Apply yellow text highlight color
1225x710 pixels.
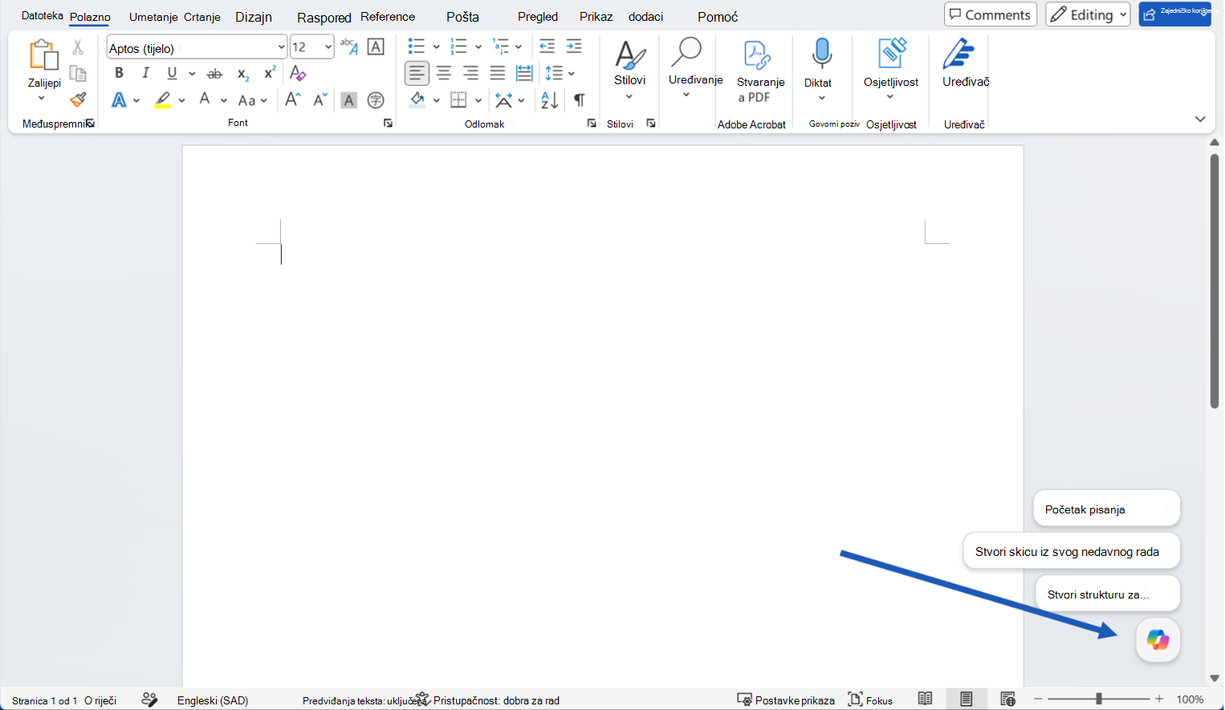tap(162, 99)
